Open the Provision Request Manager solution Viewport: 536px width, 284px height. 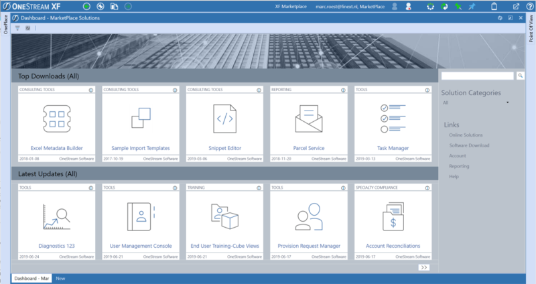[x=309, y=246]
